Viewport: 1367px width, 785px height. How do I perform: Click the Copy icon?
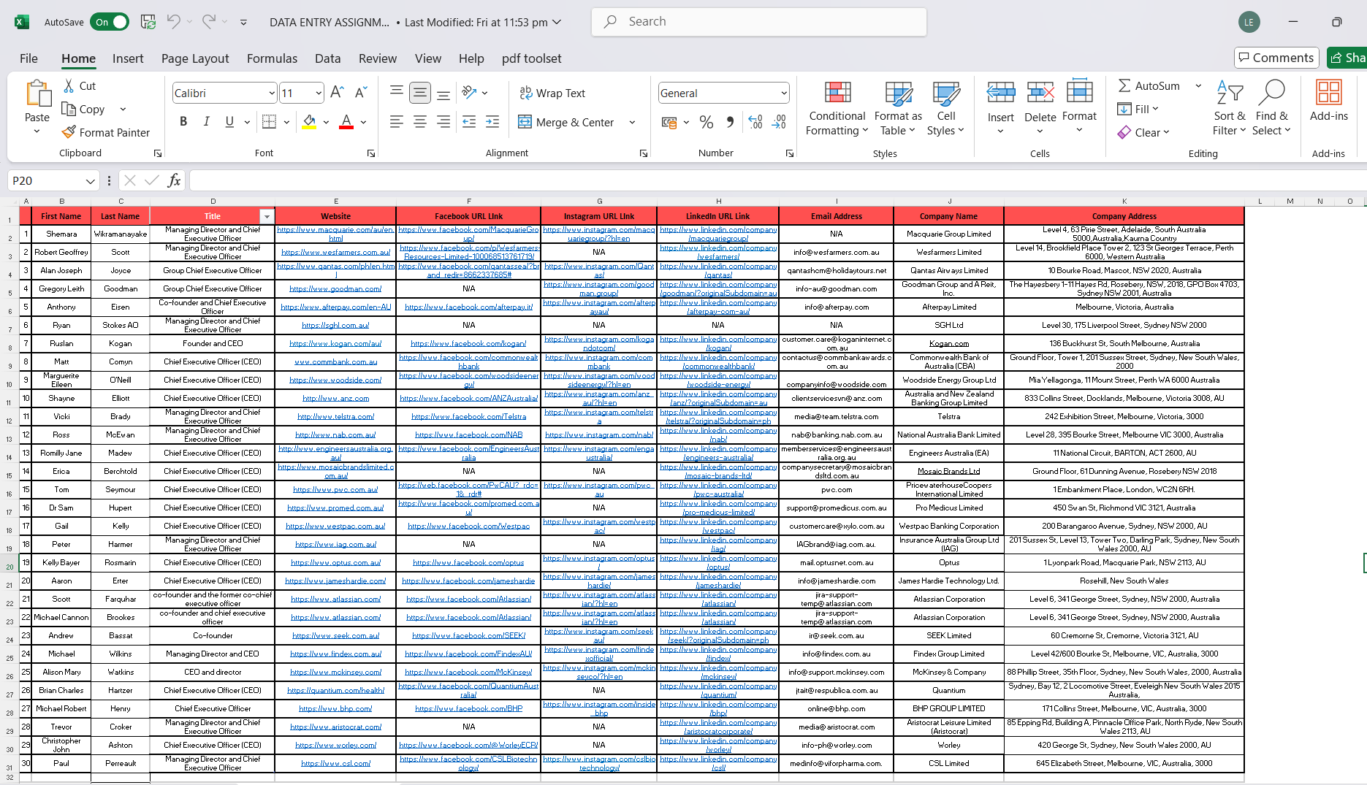click(69, 109)
